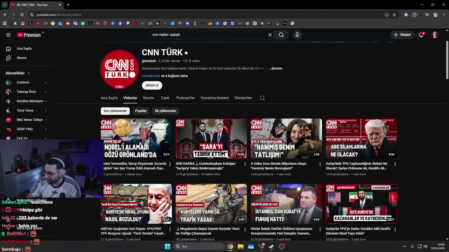Run the search with the magnifier button
This screenshot has height=252, width=449.
(281, 35)
